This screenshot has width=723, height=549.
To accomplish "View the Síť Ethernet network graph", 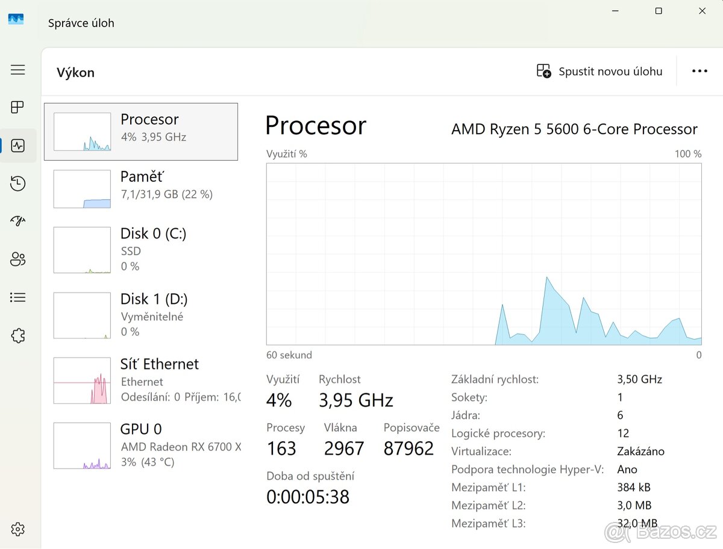I will [x=141, y=380].
